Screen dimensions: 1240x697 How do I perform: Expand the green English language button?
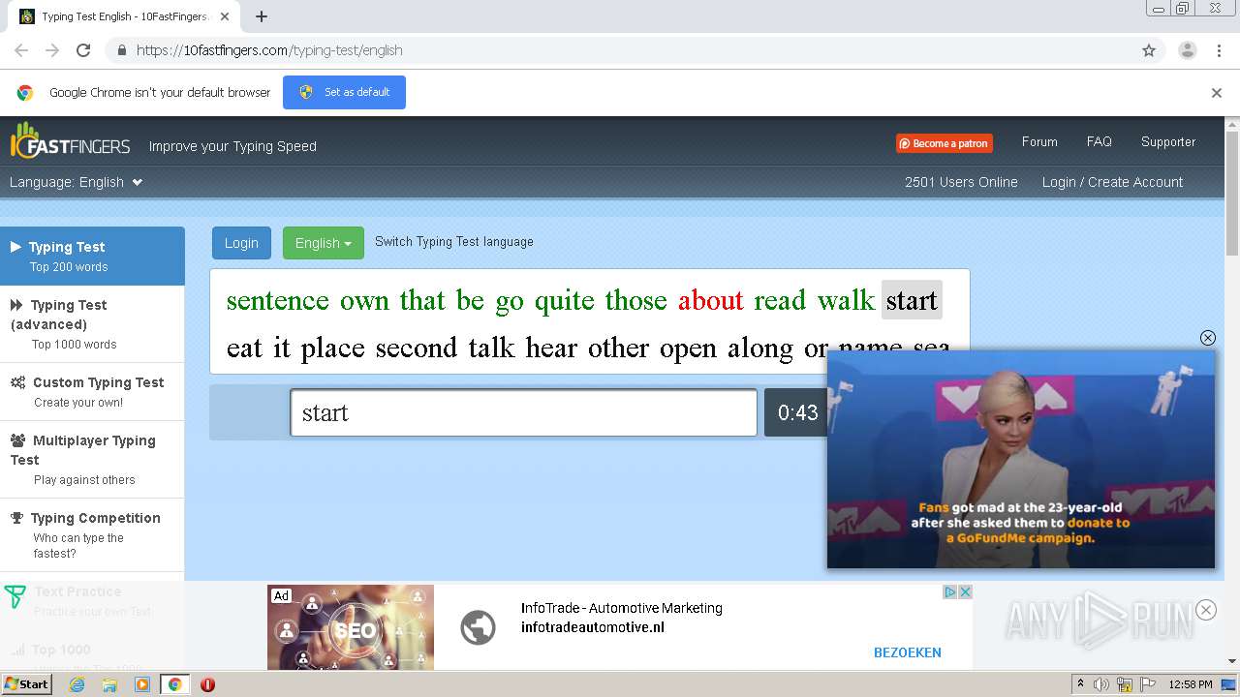pos(323,243)
